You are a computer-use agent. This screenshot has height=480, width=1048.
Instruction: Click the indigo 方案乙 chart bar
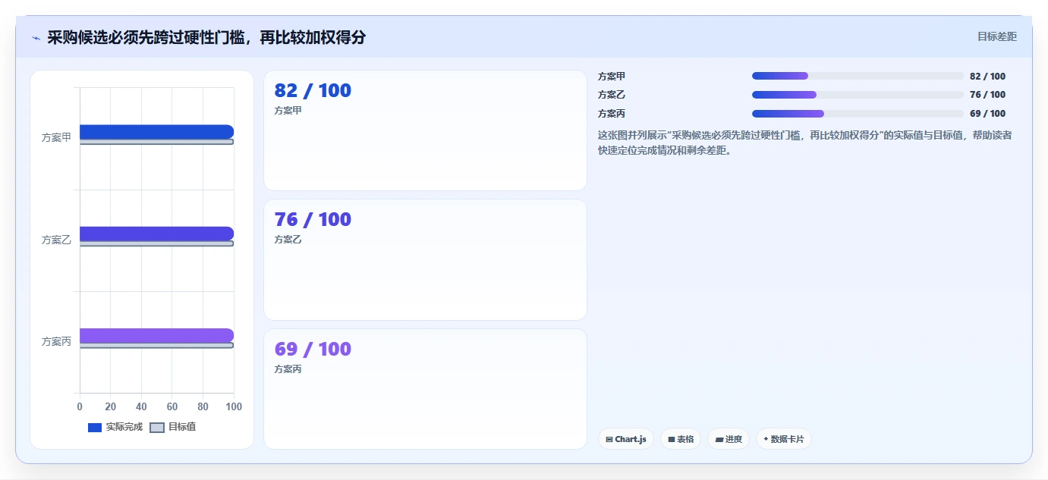(156, 234)
